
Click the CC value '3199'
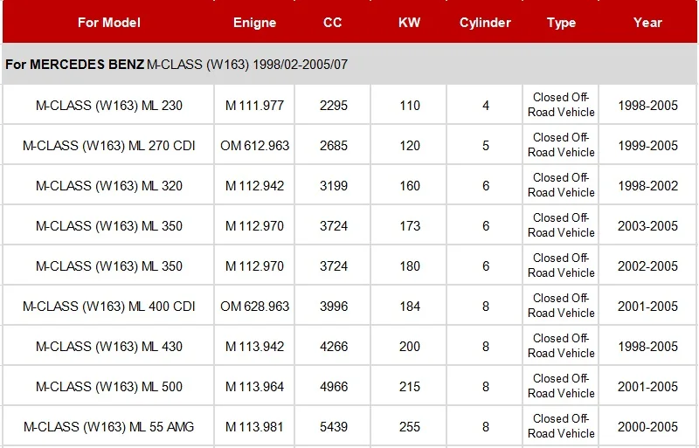click(334, 185)
